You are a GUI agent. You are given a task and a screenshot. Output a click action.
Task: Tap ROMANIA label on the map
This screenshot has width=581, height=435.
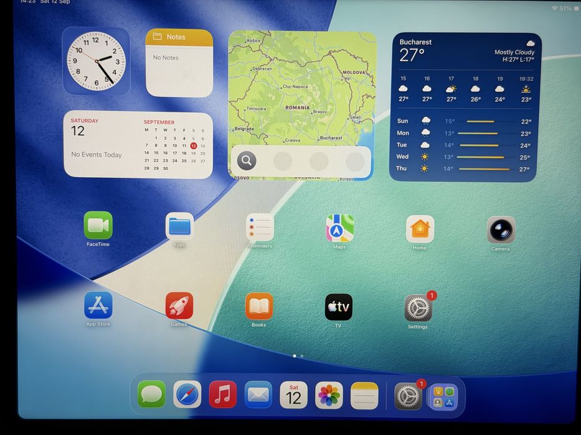pos(298,108)
